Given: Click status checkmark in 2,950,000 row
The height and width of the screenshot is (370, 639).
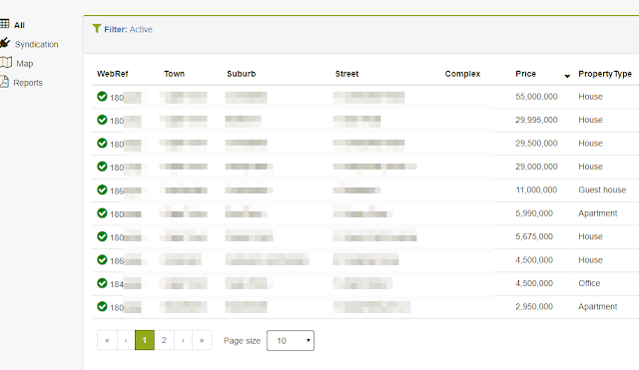Looking at the screenshot, I should coord(102,306).
